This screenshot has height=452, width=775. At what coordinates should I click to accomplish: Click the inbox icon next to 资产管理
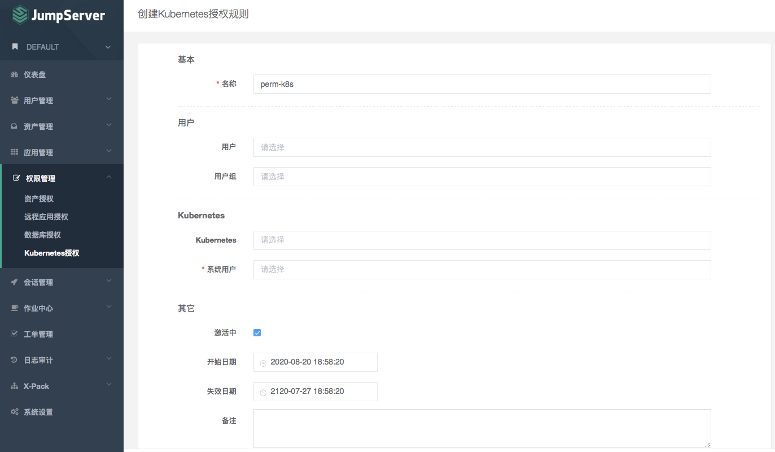[15, 126]
